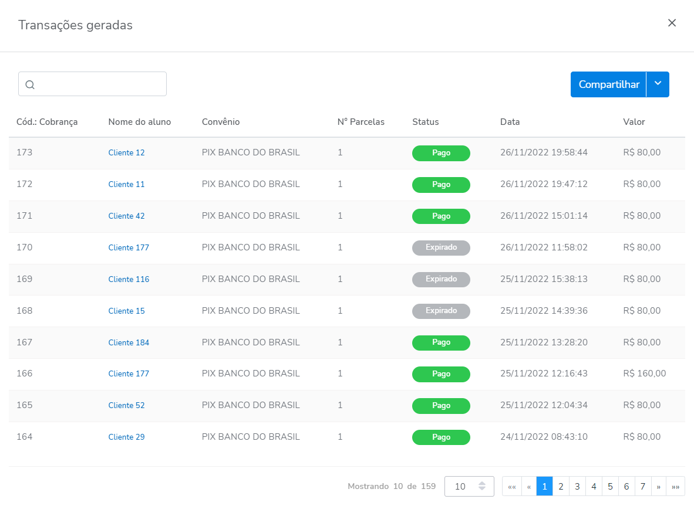Open Cliente 177 in row 166

tap(129, 373)
